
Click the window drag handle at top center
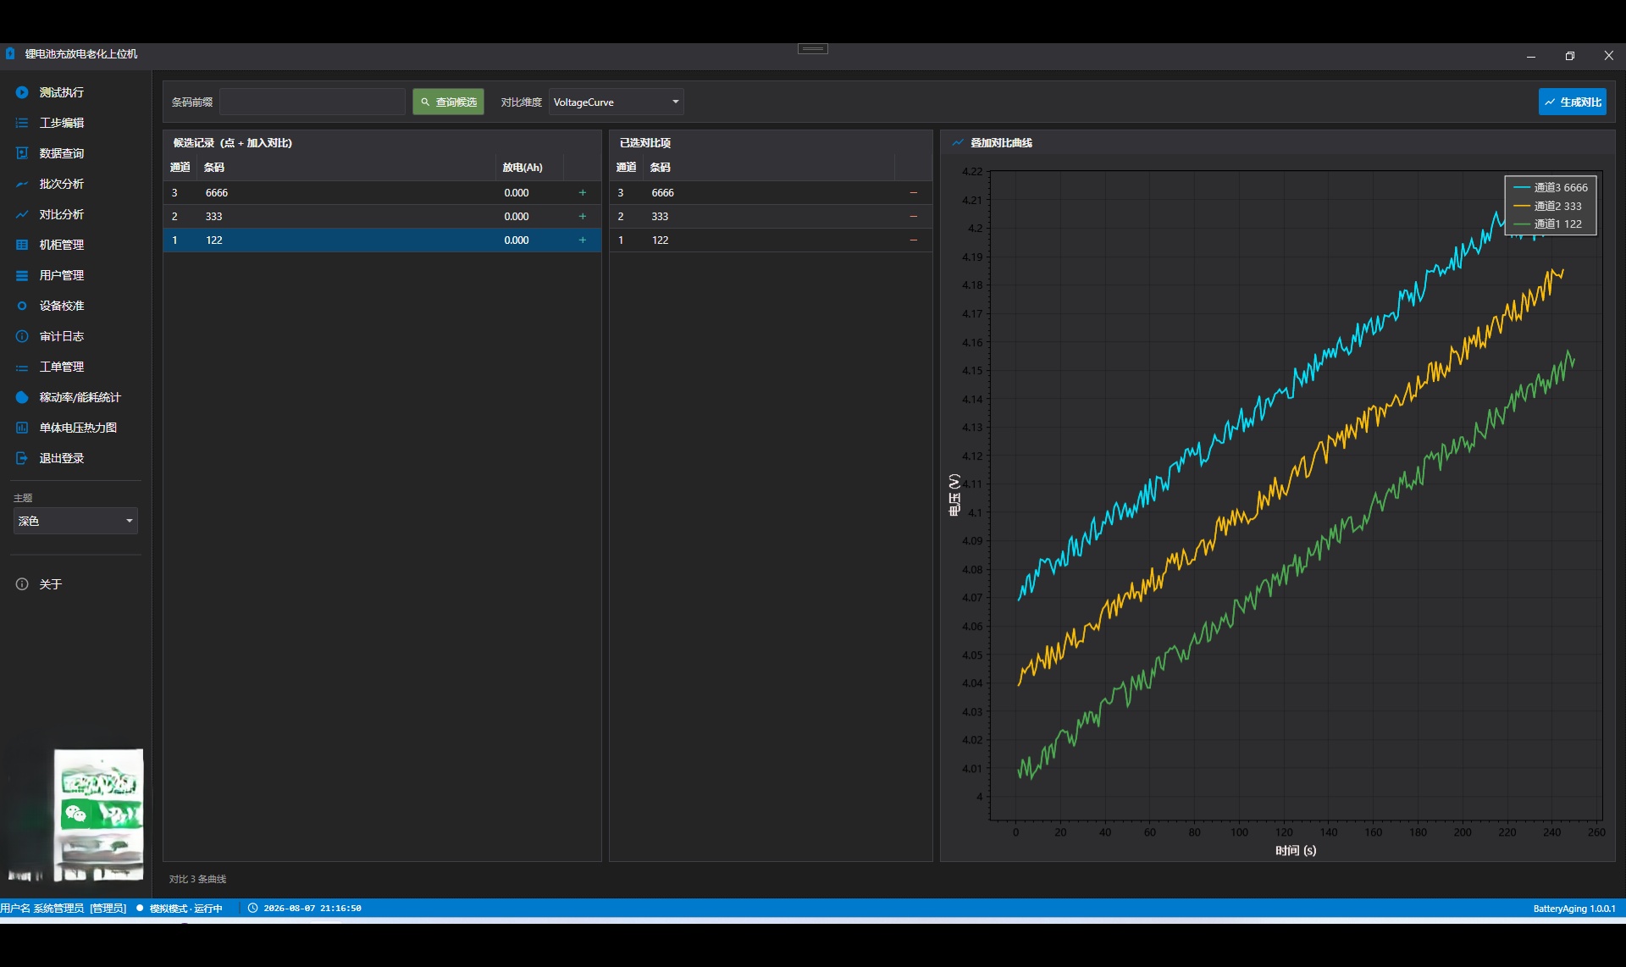[813, 49]
